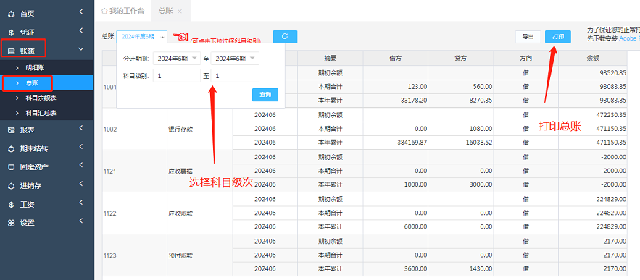Click the 固定资产 monitor icon in sidebar
640x280 pixels.
click(x=12, y=167)
